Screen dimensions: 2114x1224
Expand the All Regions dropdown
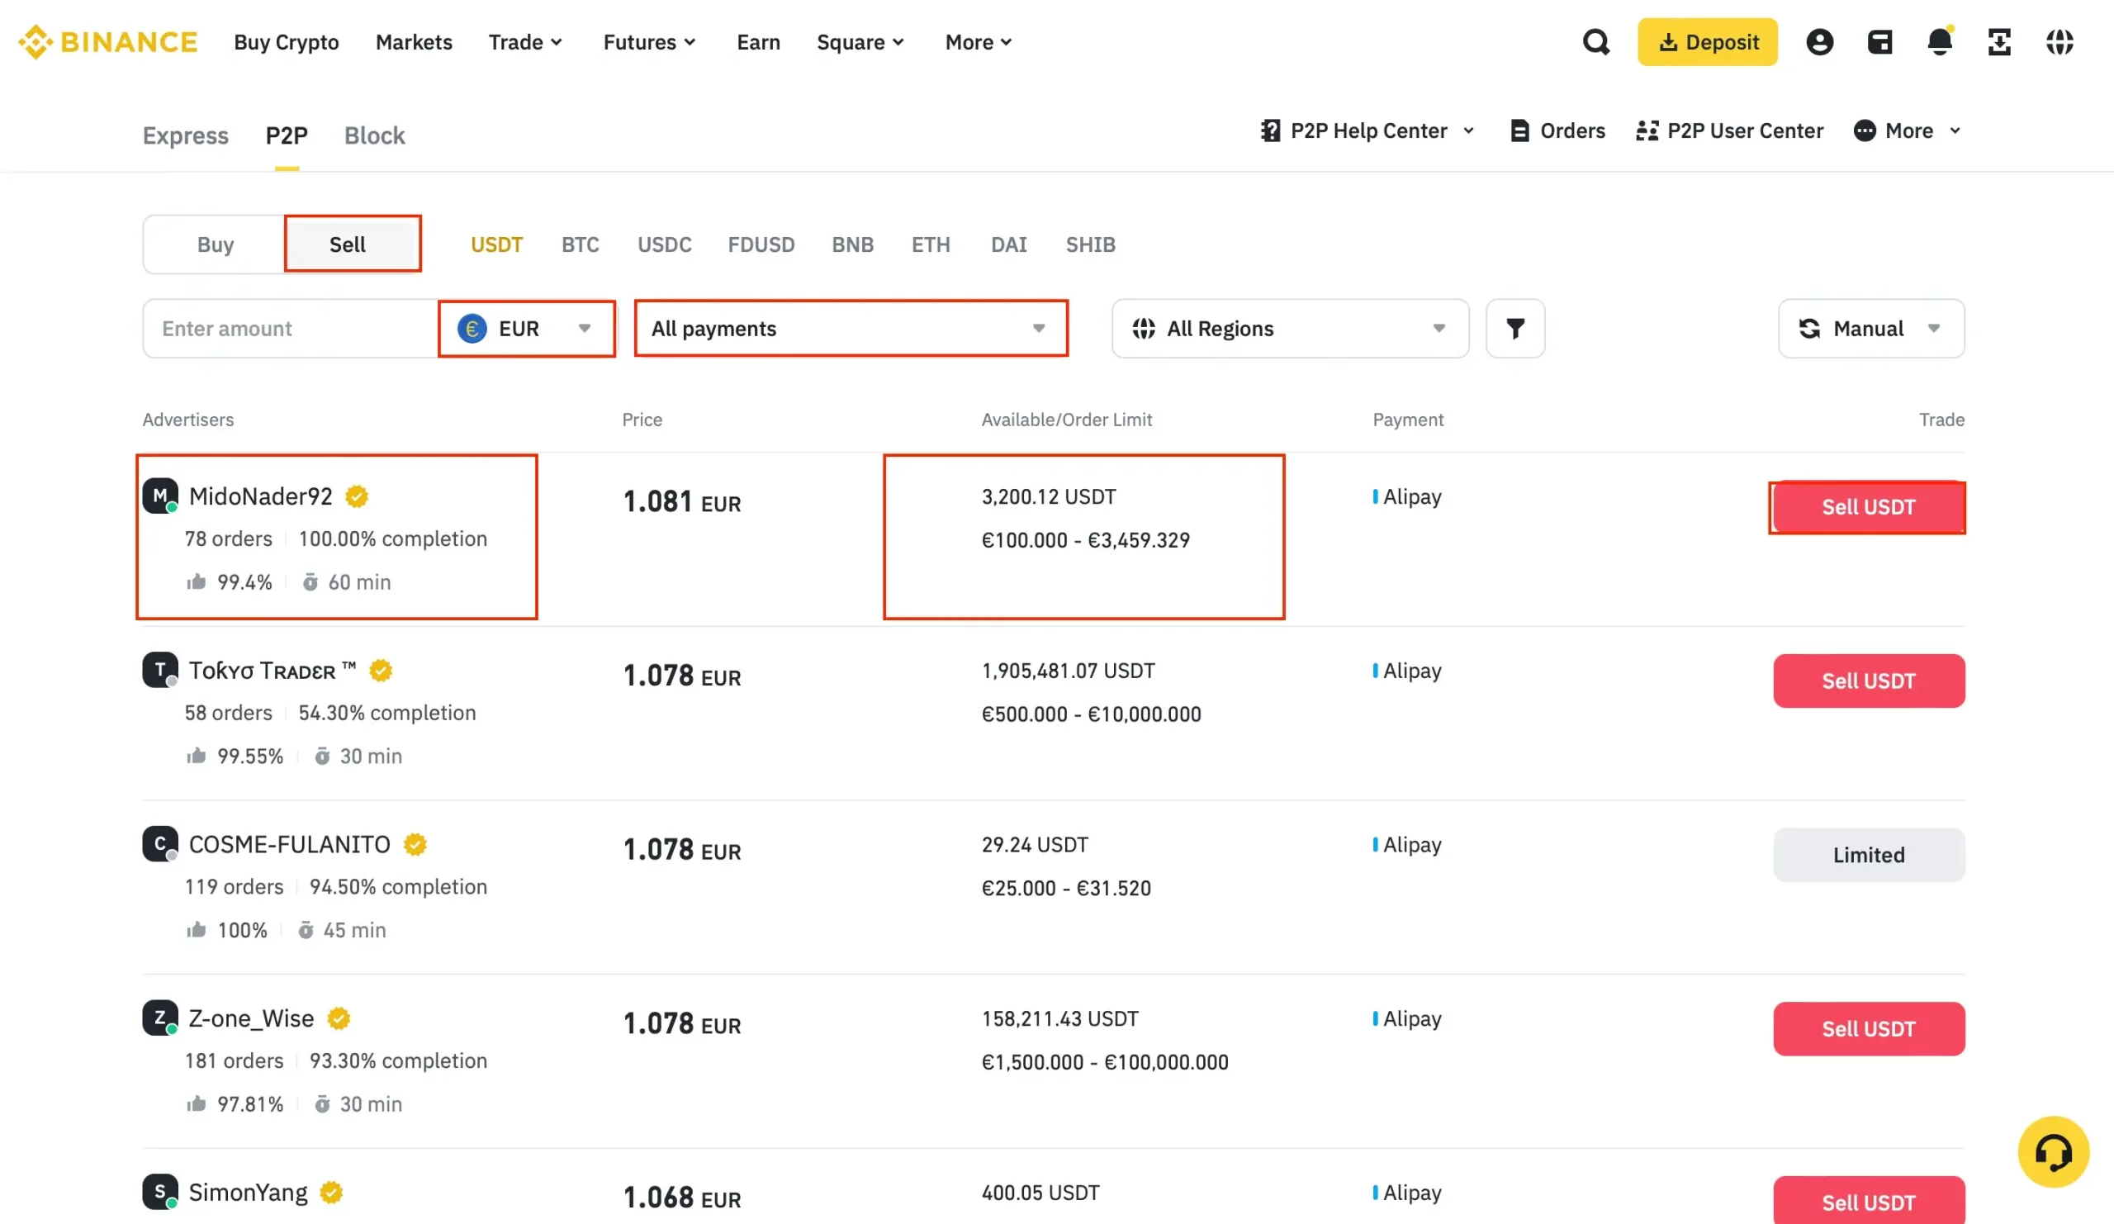tap(1289, 328)
